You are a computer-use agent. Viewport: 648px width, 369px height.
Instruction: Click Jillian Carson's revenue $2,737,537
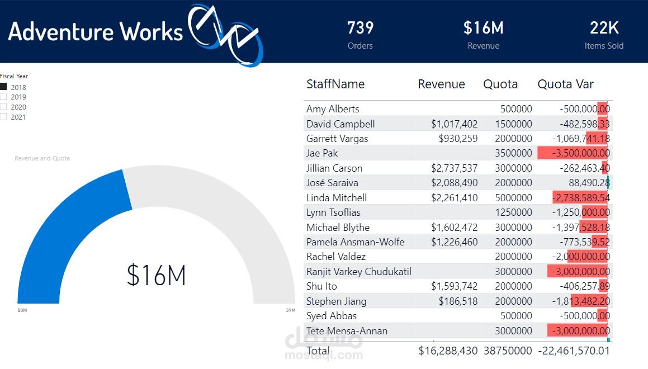[454, 168]
